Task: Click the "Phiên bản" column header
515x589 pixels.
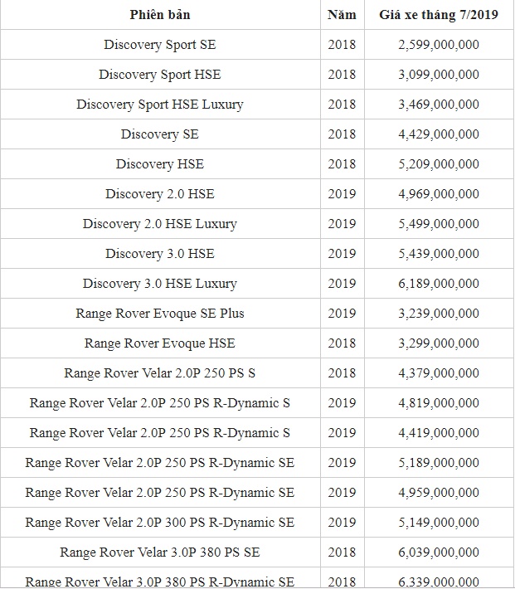Action: 159,15
